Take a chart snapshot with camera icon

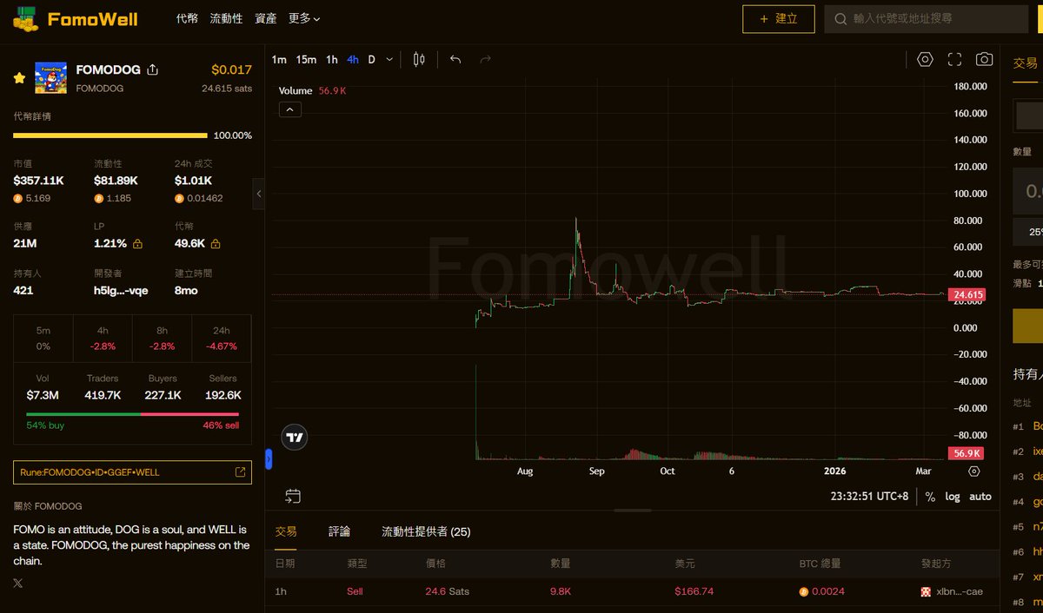coord(984,59)
